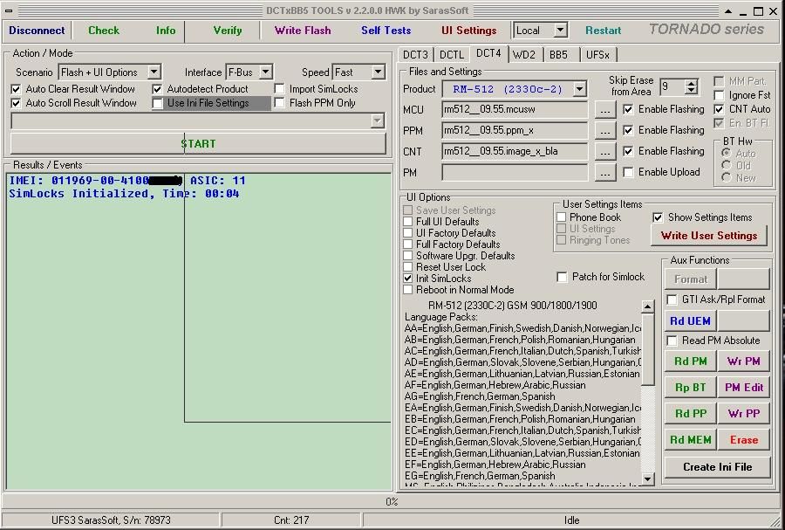The height and width of the screenshot is (530, 785).
Task: Check the Ignore Fst option
Action: (x=719, y=95)
